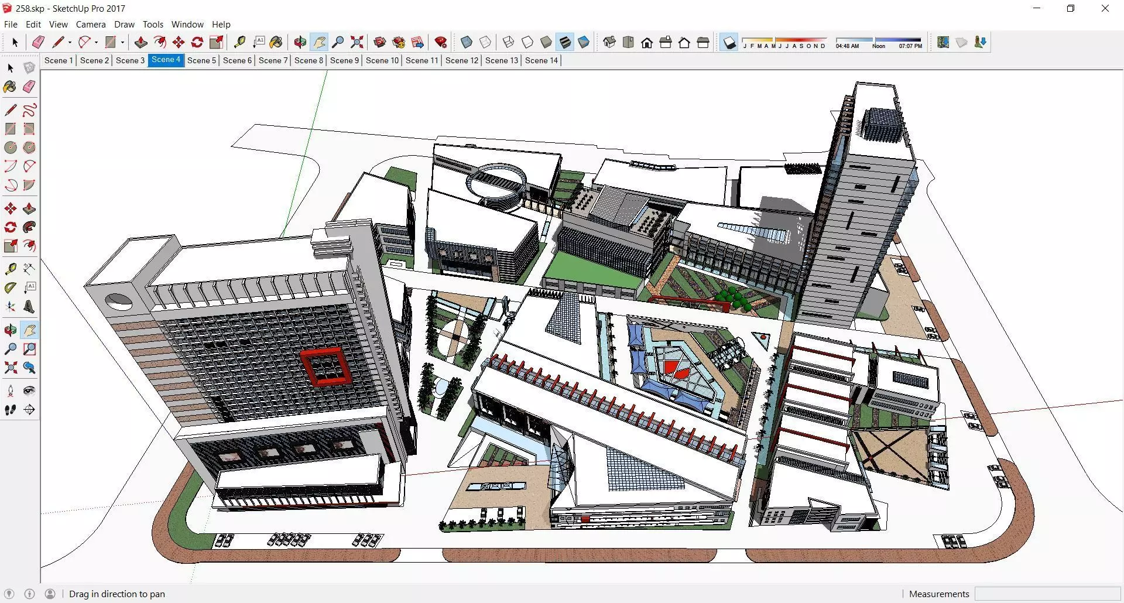Activate the Section Plane tool
The width and height of the screenshot is (1124, 603).
point(29,410)
